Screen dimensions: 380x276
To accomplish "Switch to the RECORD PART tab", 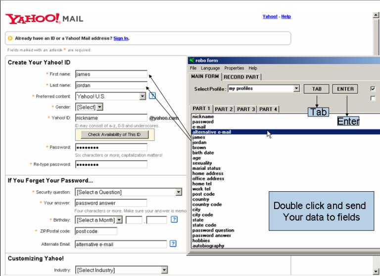I will click(x=241, y=77).
